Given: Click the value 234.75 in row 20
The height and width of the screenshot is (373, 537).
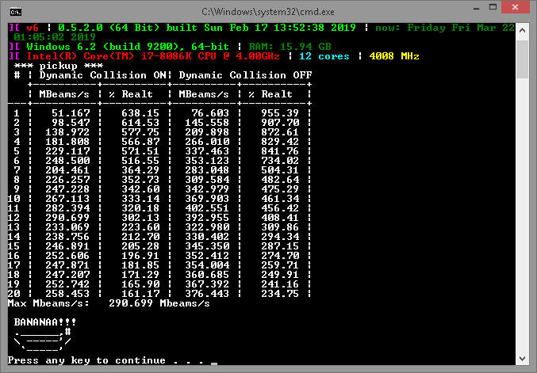Looking at the screenshot, I should (280, 294).
